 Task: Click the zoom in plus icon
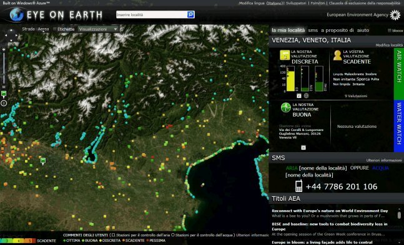point(4,49)
